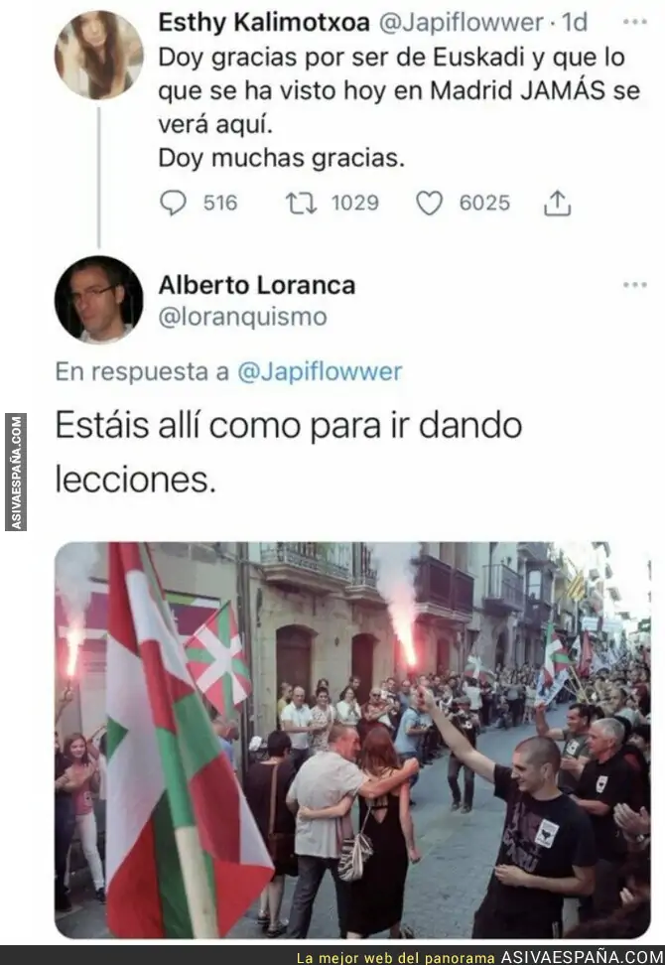
Task: Open the Esthy Kalimotxoa display name
Action: click(x=264, y=22)
